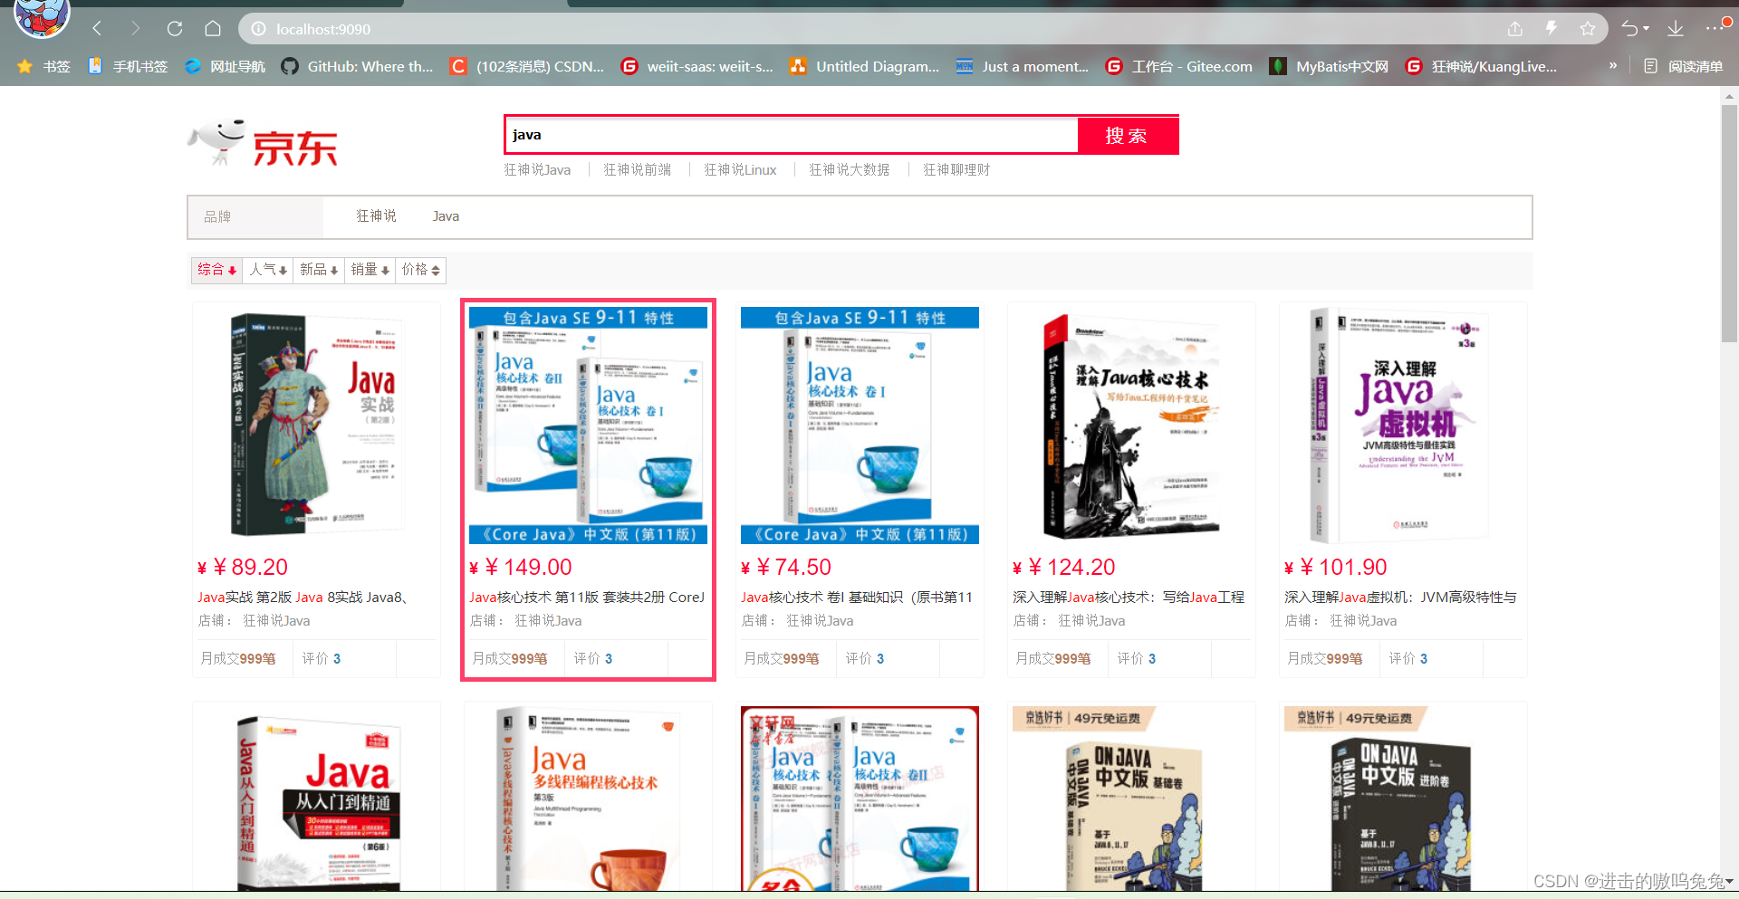View 评价 3 reviews of ¥89.20 book
The image size is (1739, 899).
322,658
